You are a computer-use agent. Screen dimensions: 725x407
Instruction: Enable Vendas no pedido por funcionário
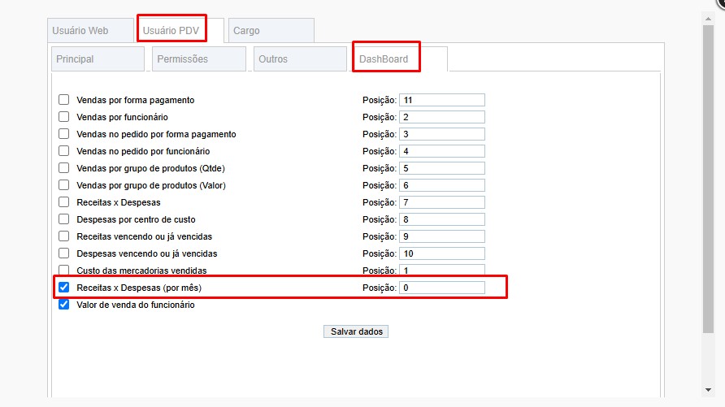[64, 151]
